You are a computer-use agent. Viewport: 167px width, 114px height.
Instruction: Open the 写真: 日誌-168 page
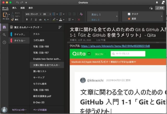[x=47, y=46]
